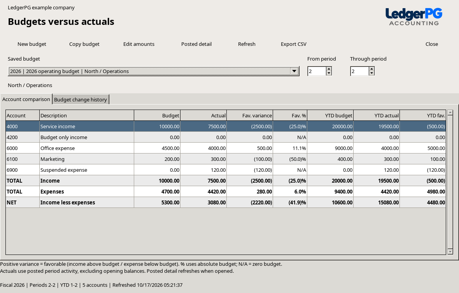Sort by the YTD fav. column header
Image resolution: width=459 pixels, height=293 pixels.
423,115
